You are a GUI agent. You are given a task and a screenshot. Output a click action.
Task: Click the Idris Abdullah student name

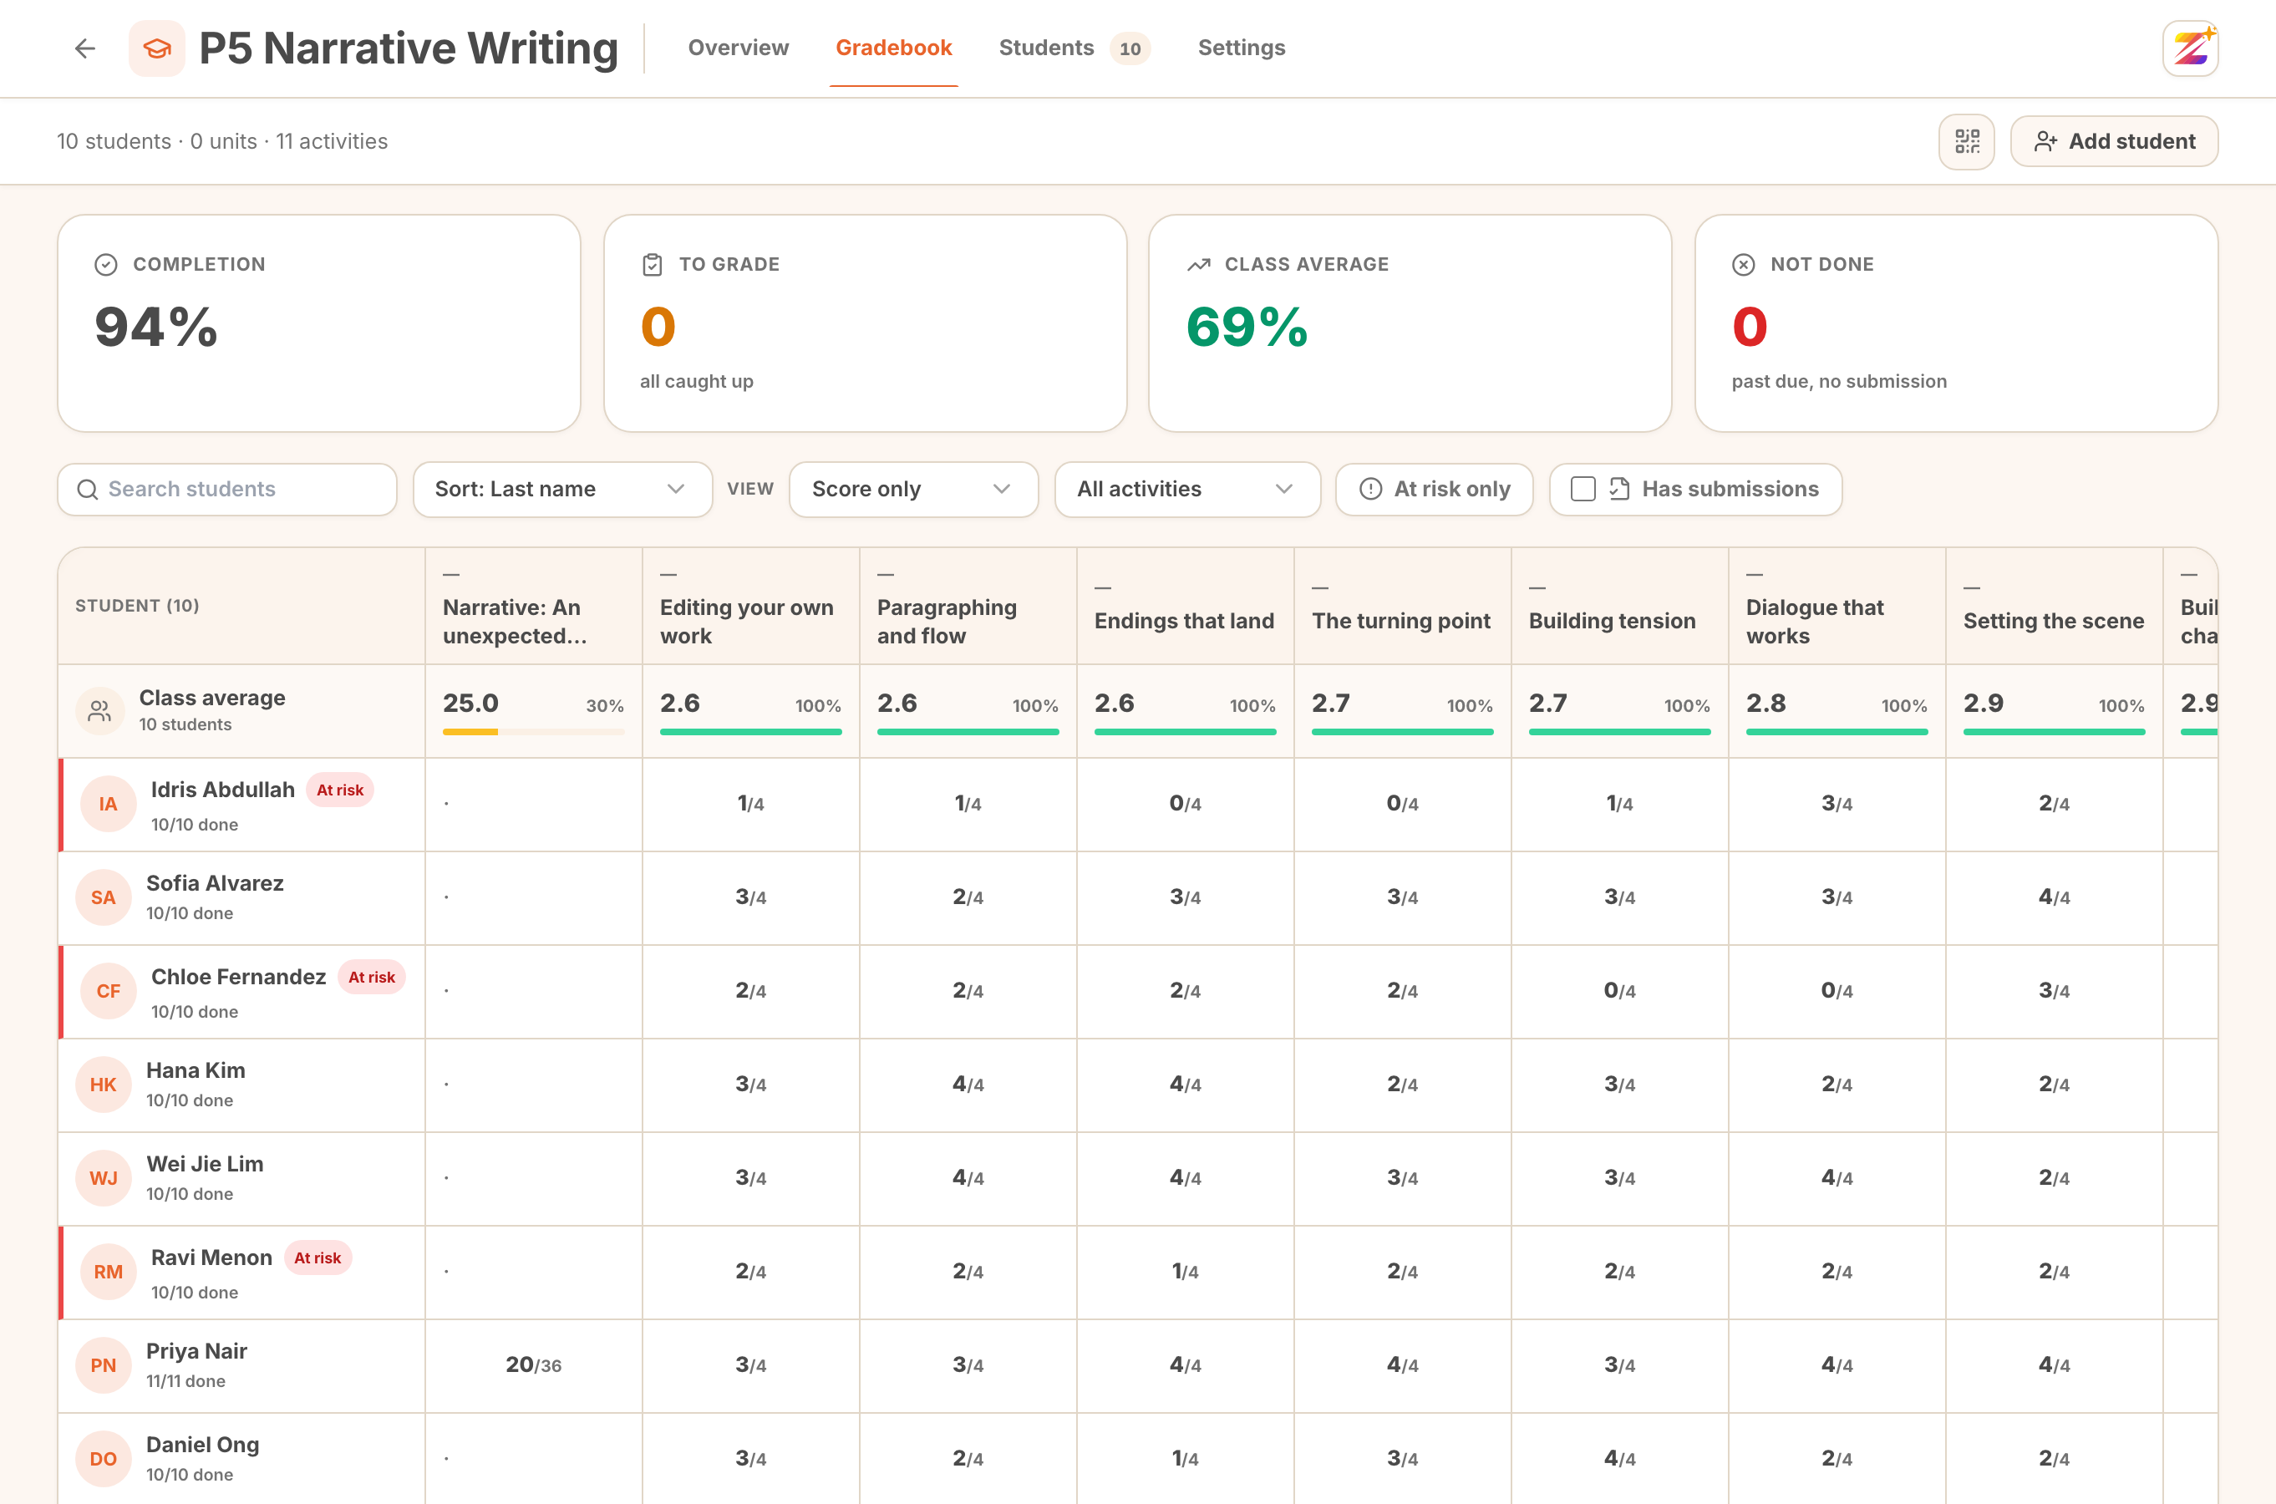point(222,790)
